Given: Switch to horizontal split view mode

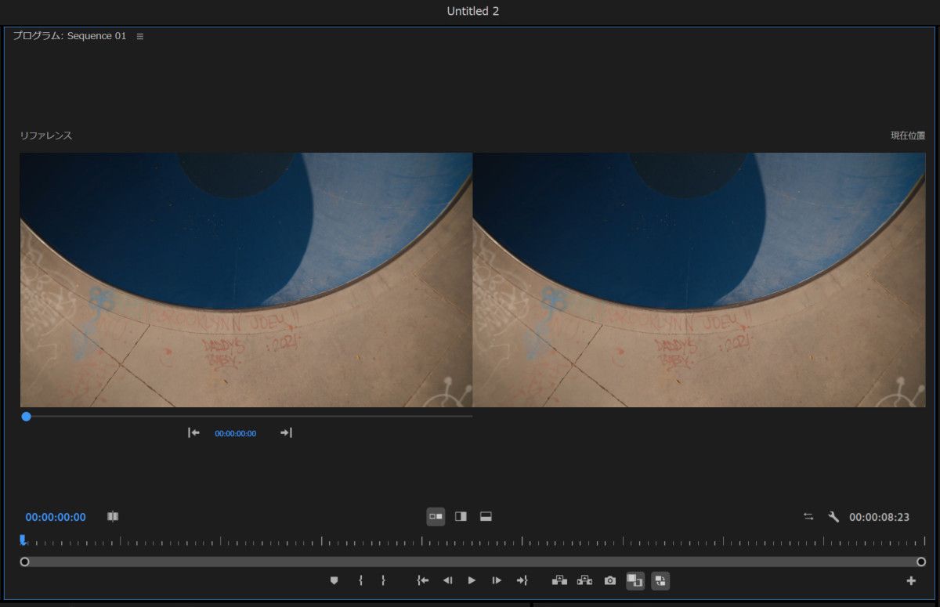Looking at the screenshot, I should [485, 516].
